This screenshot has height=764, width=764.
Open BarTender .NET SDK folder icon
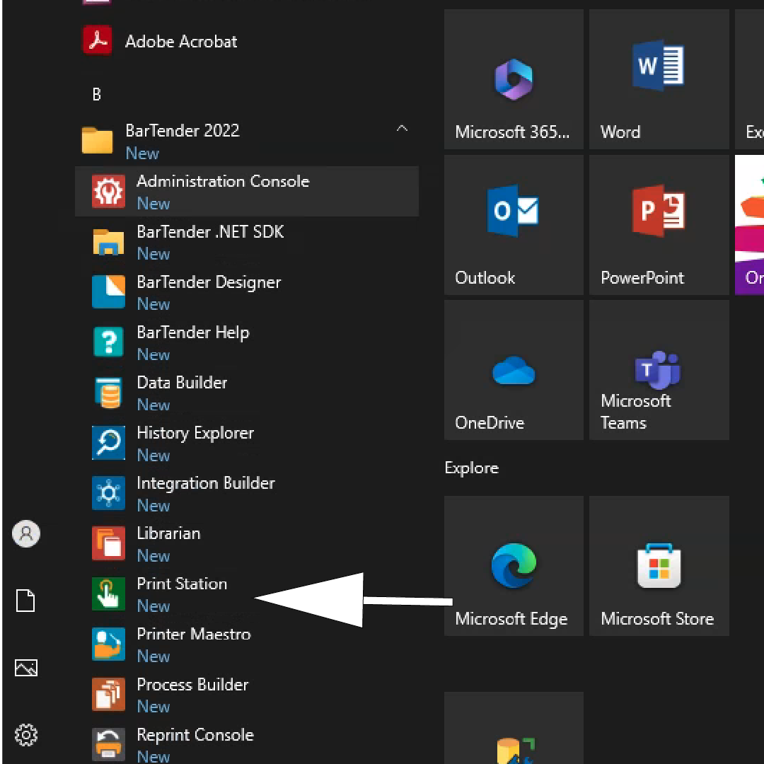coord(108,242)
